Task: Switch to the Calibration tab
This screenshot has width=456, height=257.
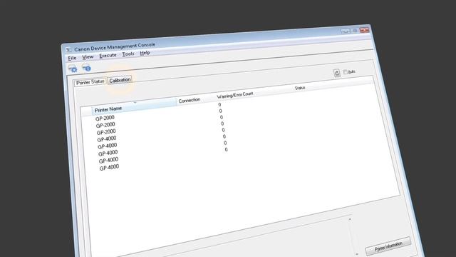Action: click(x=120, y=80)
